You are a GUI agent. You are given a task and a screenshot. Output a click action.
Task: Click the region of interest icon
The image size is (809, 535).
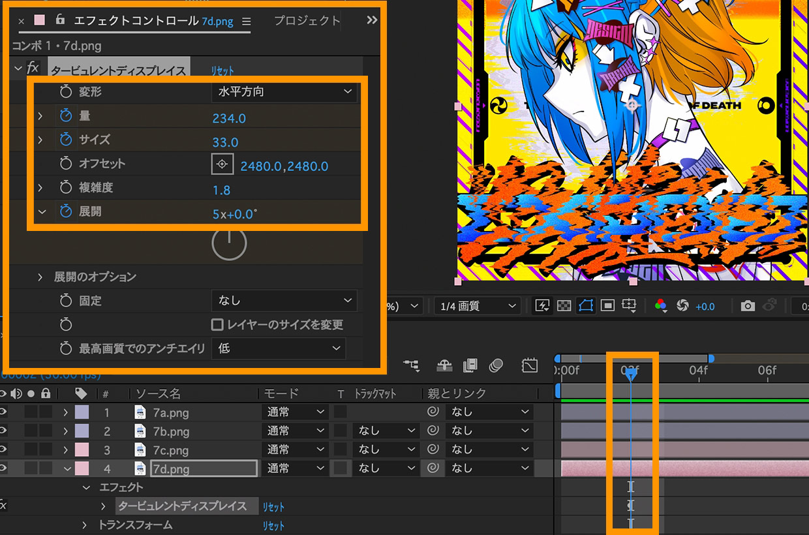[x=607, y=305]
